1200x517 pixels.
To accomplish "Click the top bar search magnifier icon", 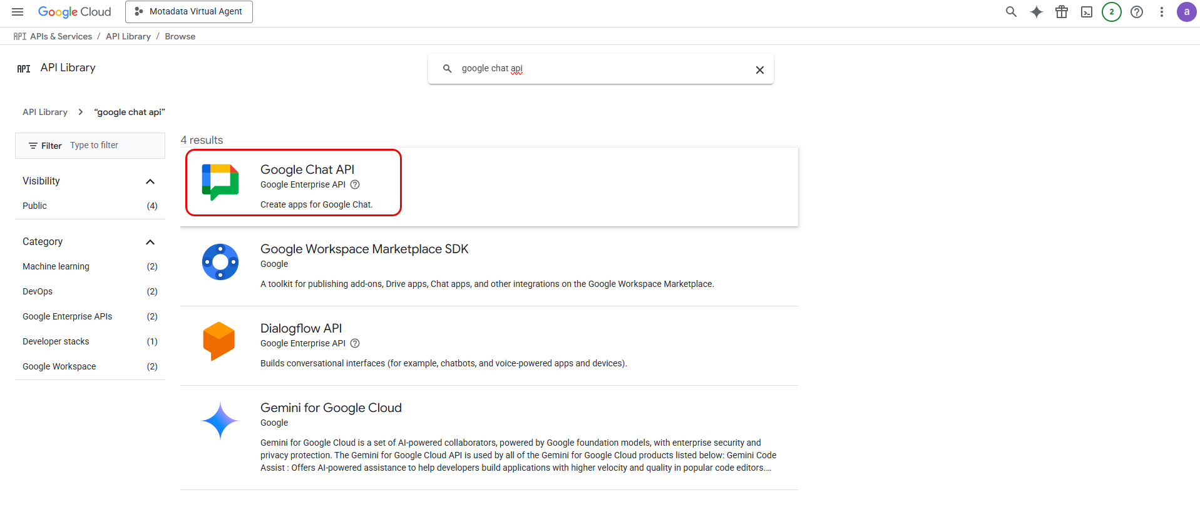I will click(1011, 12).
